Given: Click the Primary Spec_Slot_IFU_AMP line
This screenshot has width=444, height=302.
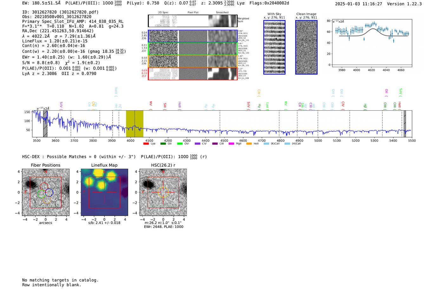Looking at the screenshot, I should point(73,22).
